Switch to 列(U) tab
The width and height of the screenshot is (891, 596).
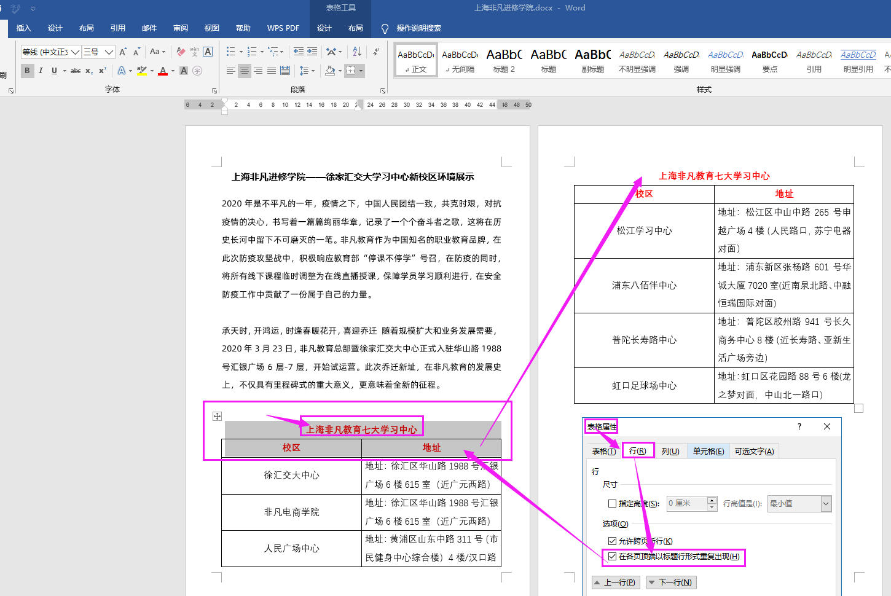click(x=670, y=451)
